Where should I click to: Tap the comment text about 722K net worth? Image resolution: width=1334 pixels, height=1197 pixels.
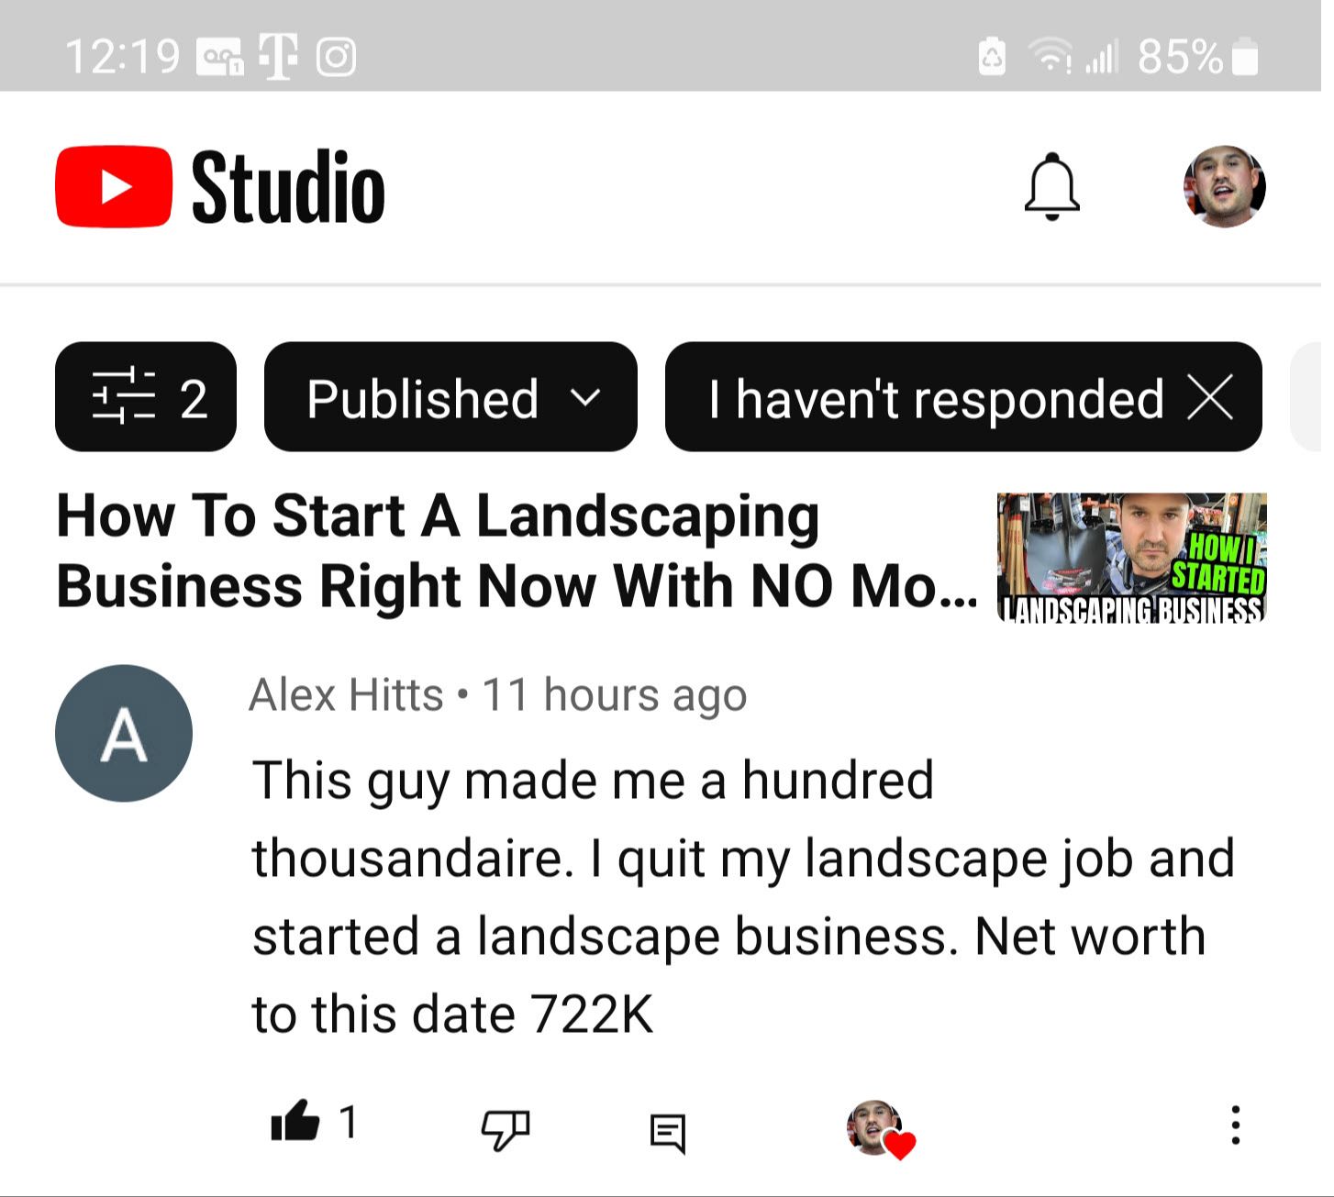coord(743,897)
